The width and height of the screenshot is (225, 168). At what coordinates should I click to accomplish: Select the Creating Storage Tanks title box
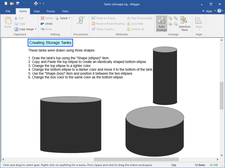50,43
